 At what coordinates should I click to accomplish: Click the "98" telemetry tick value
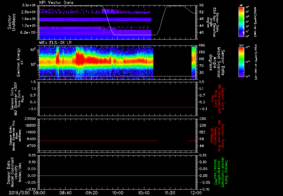pyautogui.click(x=201, y=139)
